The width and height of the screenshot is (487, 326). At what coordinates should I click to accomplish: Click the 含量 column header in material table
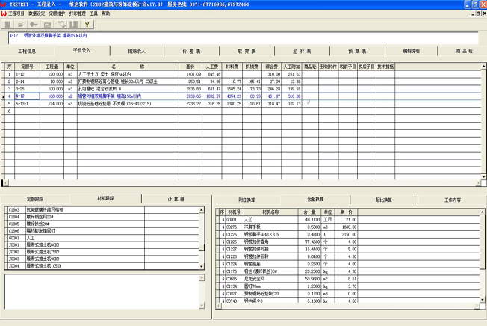click(x=309, y=212)
